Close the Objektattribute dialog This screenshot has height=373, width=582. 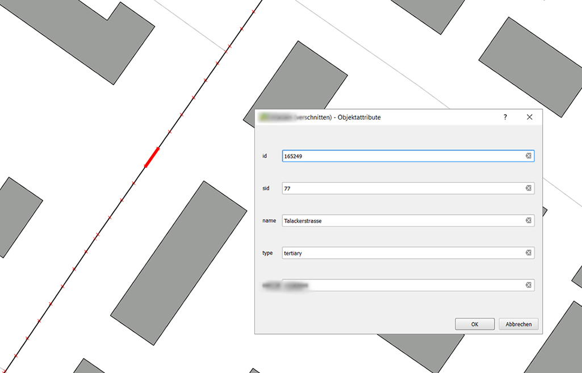click(529, 117)
